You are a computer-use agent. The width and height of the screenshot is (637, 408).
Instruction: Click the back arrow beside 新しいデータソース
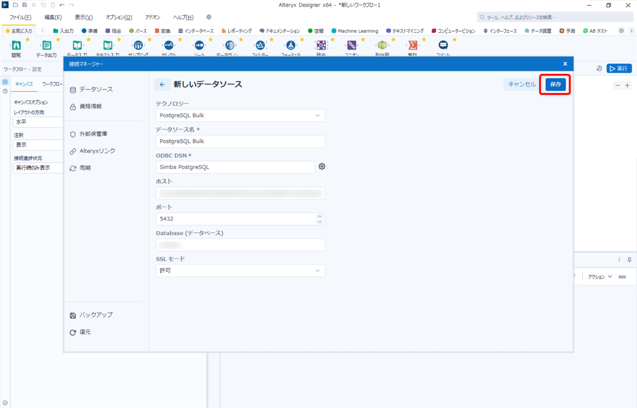coord(162,84)
